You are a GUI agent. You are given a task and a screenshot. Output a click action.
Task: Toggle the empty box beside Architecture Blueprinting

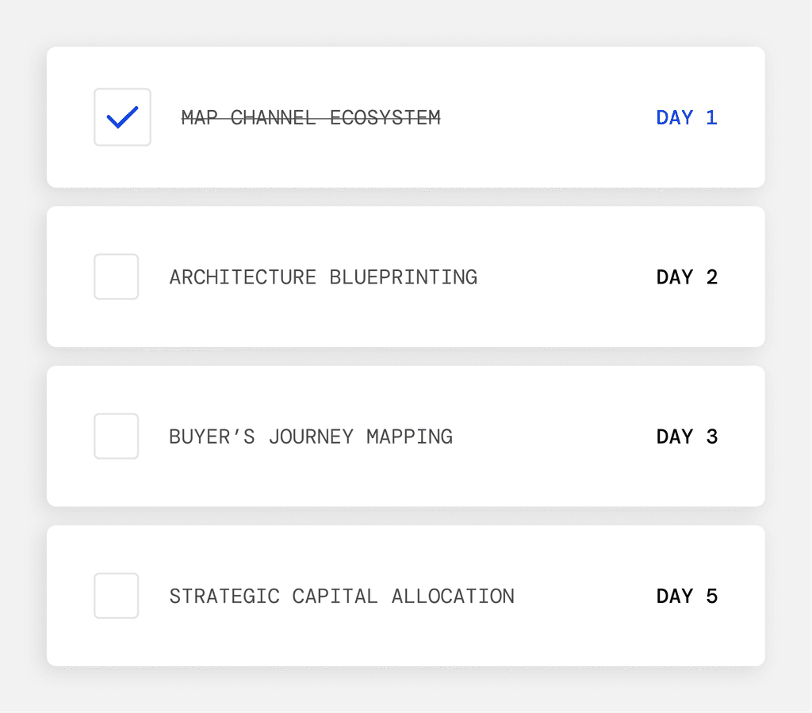(117, 276)
